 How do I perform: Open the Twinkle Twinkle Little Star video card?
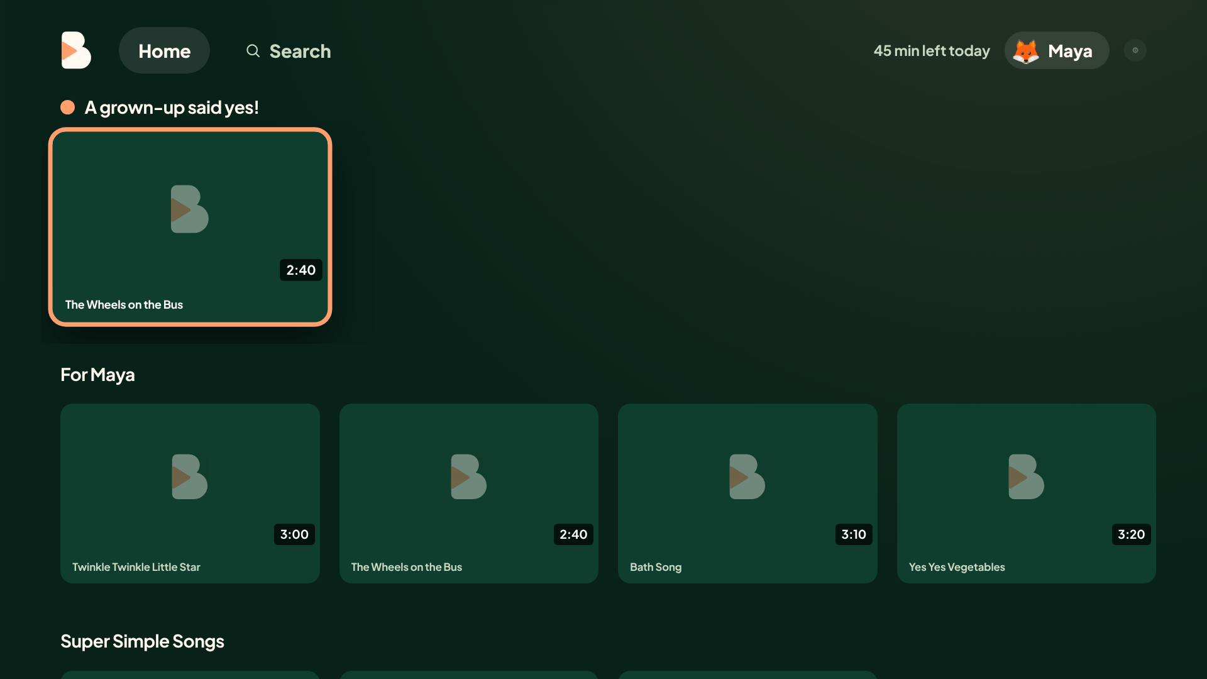point(190,494)
